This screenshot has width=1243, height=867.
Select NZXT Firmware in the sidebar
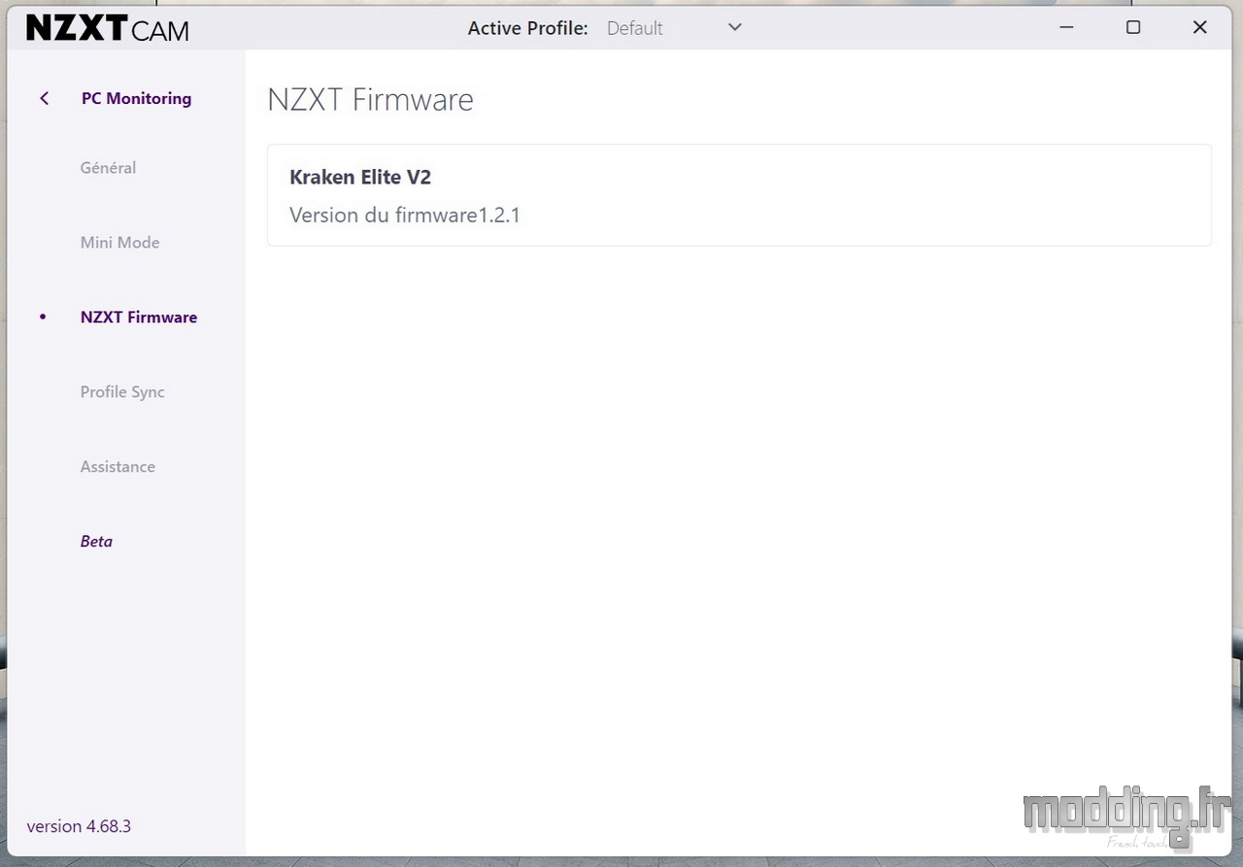point(139,317)
